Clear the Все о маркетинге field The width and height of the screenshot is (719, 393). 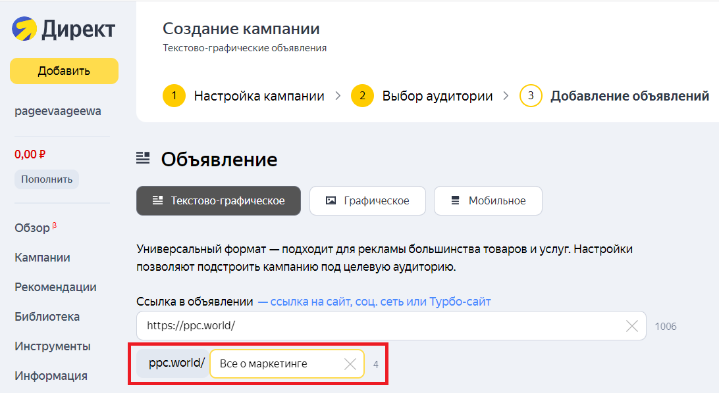(x=350, y=364)
